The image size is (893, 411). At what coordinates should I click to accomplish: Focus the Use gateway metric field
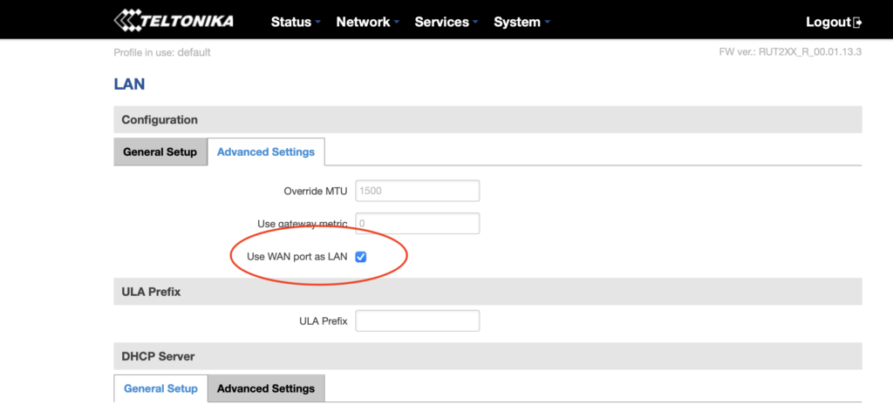[x=417, y=223]
